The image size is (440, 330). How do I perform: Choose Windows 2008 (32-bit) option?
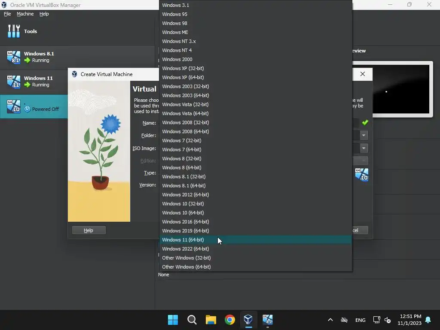pyautogui.click(x=256, y=122)
